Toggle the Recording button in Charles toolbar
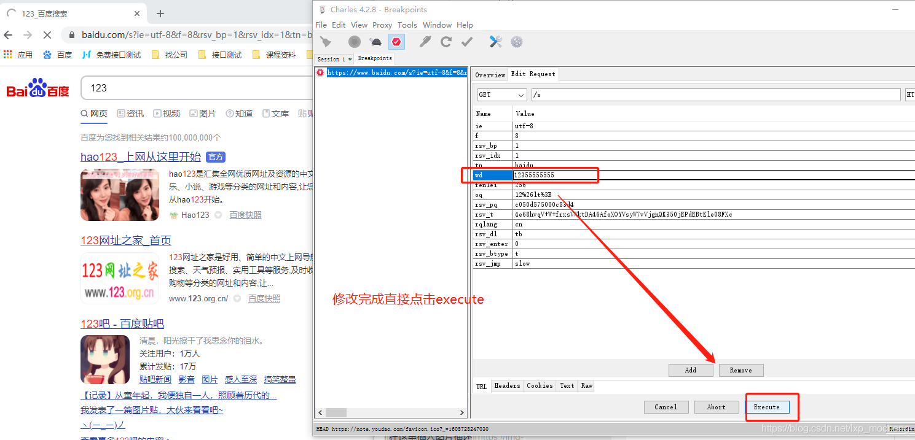This screenshot has width=915, height=440. click(x=355, y=42)
